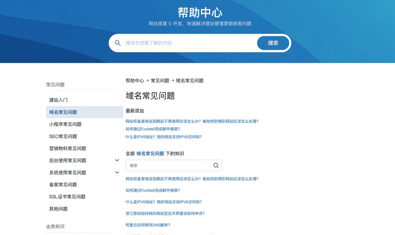Open SSL证书常见问题 sidebar item
Screen dimensions: 395x235
[67, 197]
